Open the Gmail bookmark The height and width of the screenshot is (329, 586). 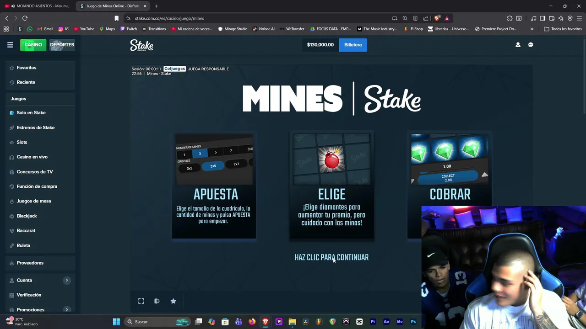tap(45, 29)
